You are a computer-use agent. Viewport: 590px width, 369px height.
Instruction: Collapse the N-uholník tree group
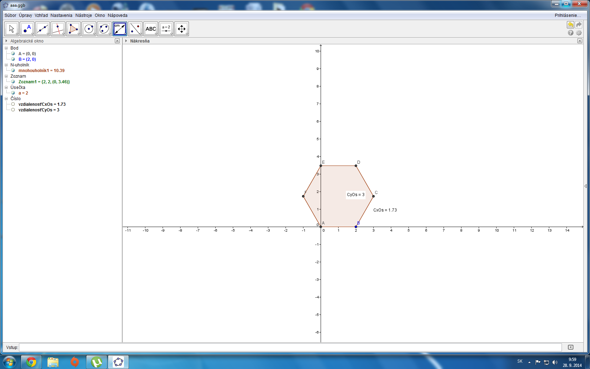[6, 65]
